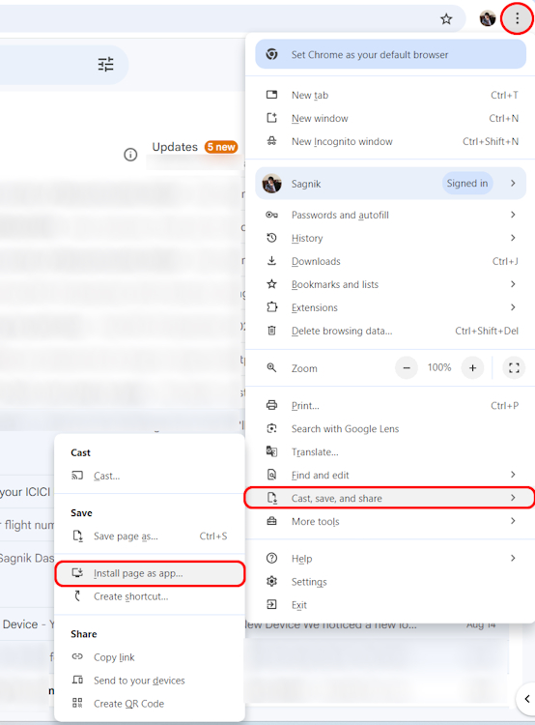Click the Translate icon
This screenshot has height=725, width=535.
(x=271, y=451)
